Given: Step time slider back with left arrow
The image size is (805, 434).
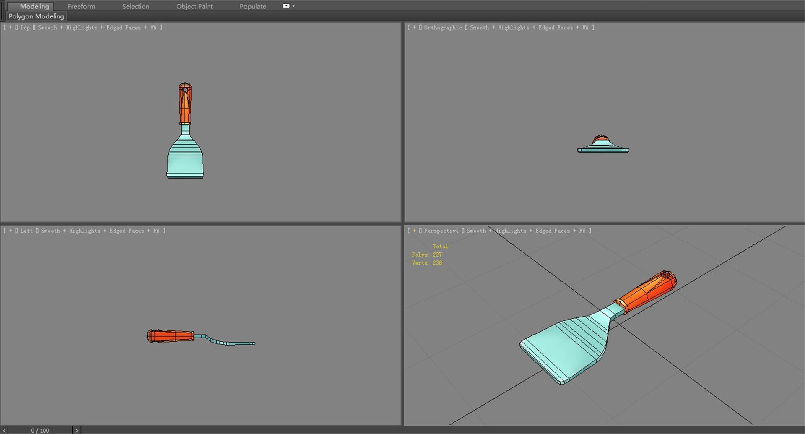Looking at the screenshot, I should click(x=4, y=430).
